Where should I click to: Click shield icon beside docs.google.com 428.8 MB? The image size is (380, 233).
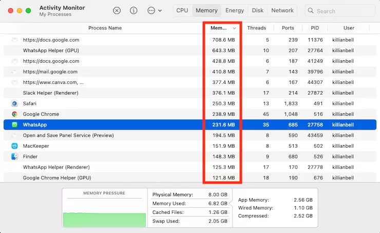point(14,61)
